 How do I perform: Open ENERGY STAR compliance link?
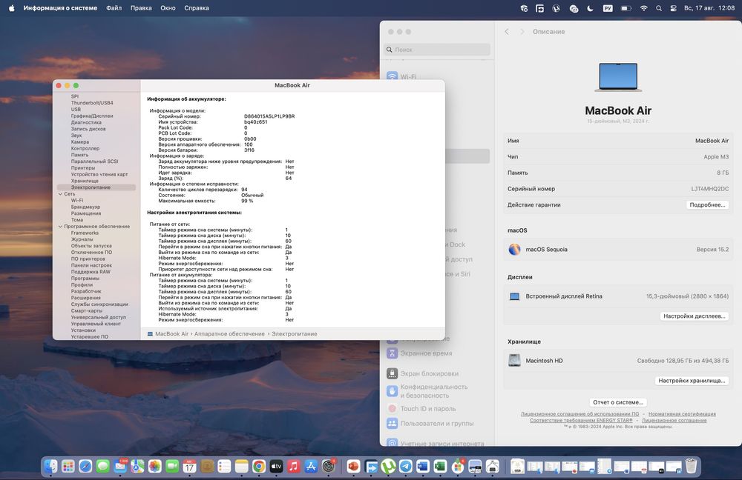[x=581, y=420]
